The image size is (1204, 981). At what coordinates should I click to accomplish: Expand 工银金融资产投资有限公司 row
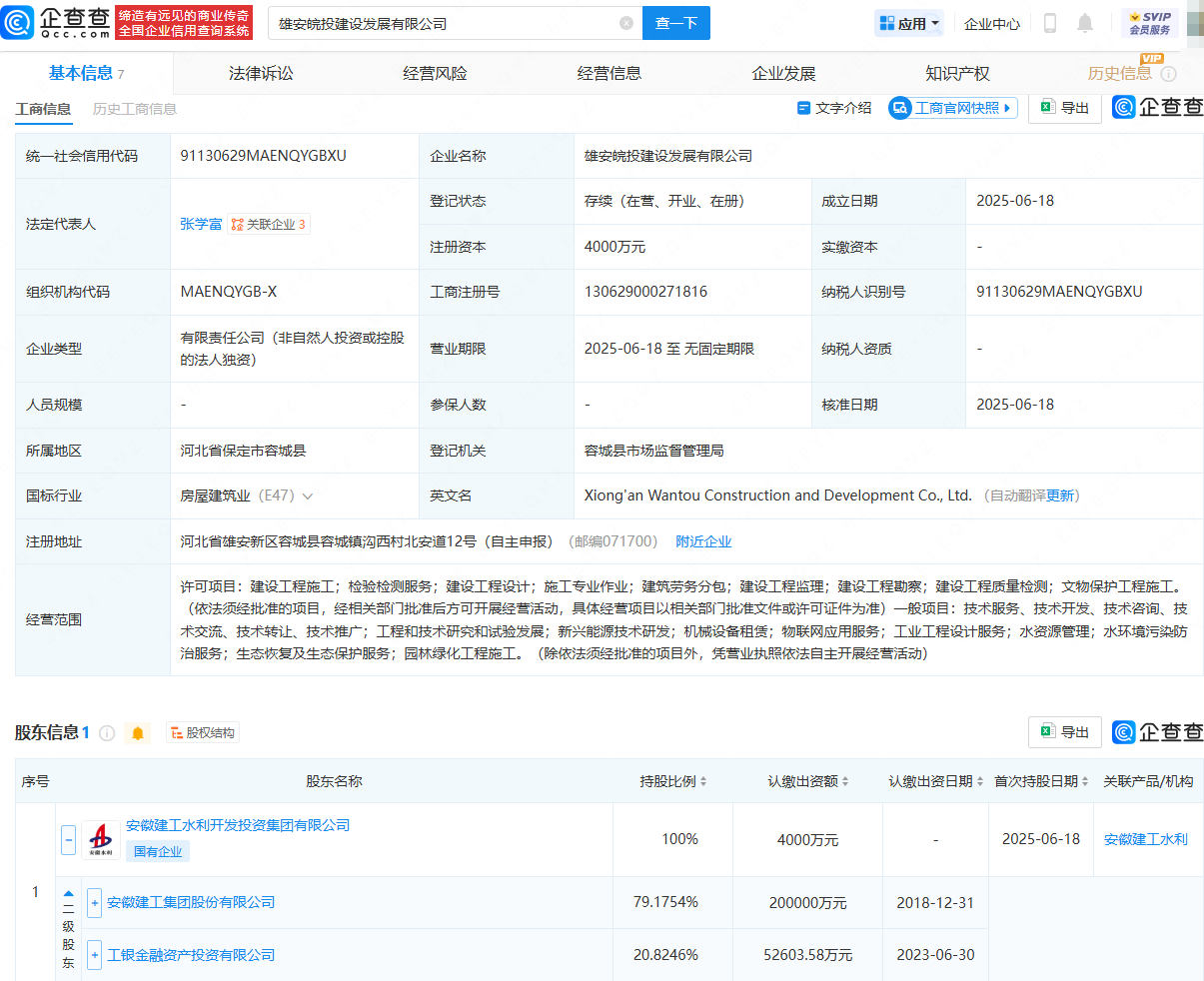coord(95,956)
